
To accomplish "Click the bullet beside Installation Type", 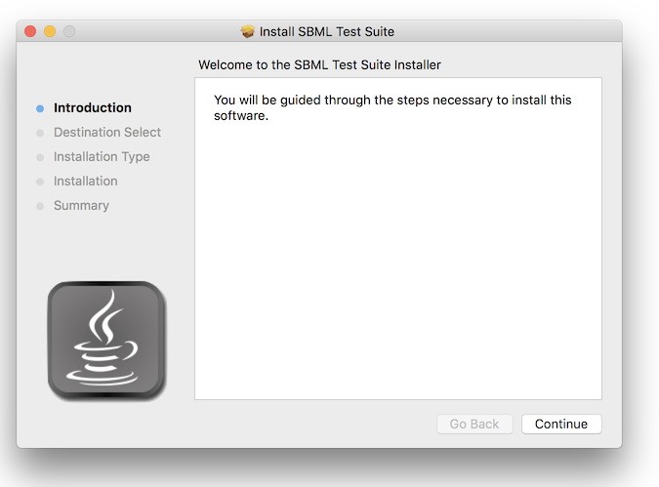I will tap(40, 157).
